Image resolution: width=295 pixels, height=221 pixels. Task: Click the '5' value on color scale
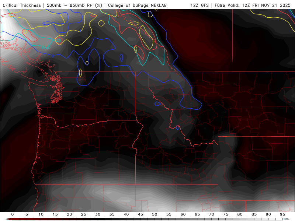pyautogui.click(x=27, y=214)
